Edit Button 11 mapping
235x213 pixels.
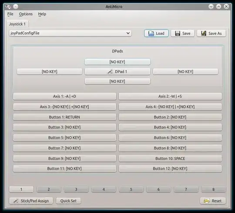point(64,169)
